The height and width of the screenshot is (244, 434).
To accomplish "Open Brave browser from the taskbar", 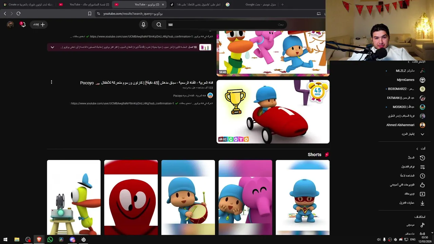I will coord(39,240).
